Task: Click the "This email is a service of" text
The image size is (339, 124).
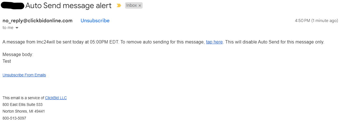Action: pos(23,98)
